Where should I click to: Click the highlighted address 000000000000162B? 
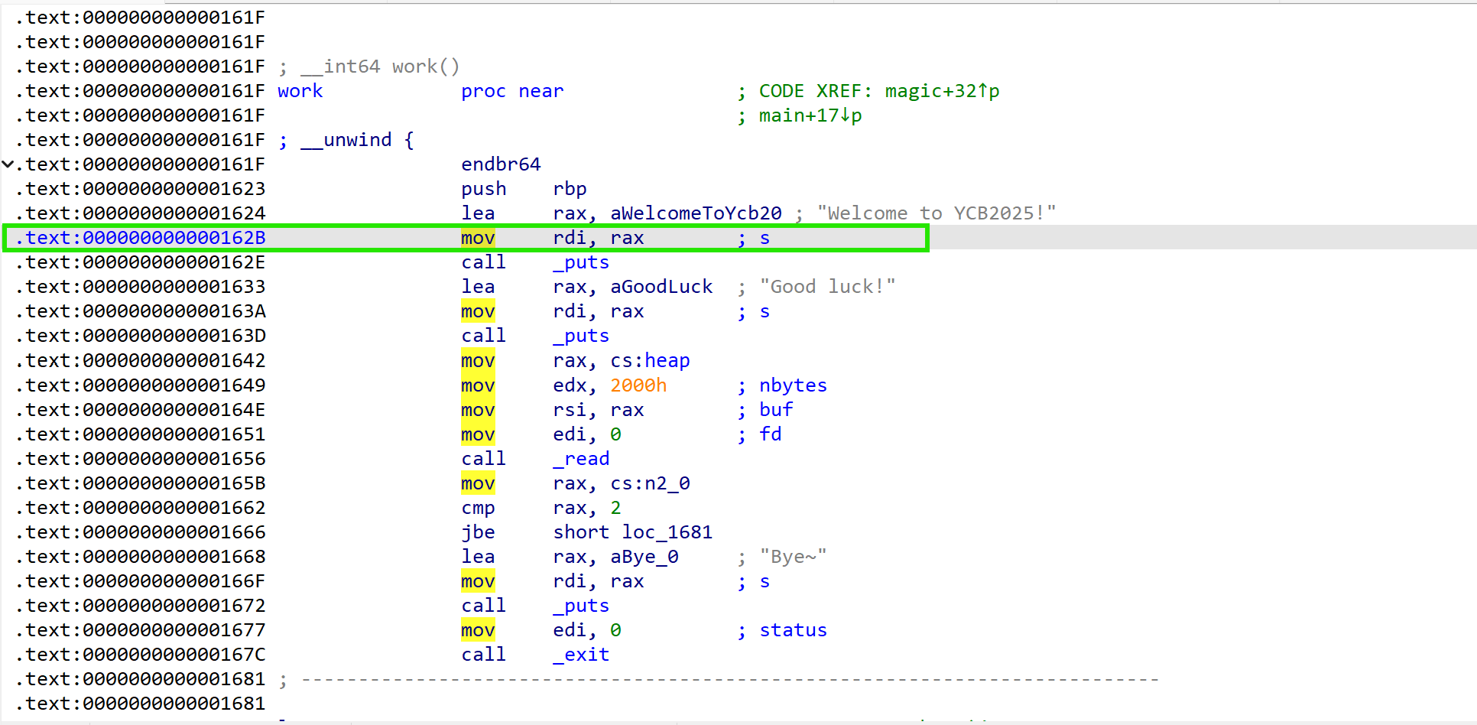174,238
